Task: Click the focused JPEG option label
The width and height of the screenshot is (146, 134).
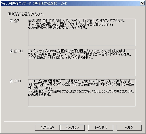Action: [18, 51]
